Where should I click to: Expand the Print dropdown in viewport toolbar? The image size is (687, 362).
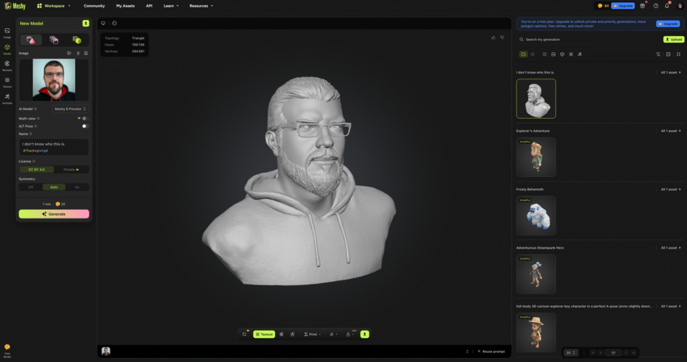(x=312, y=334)
